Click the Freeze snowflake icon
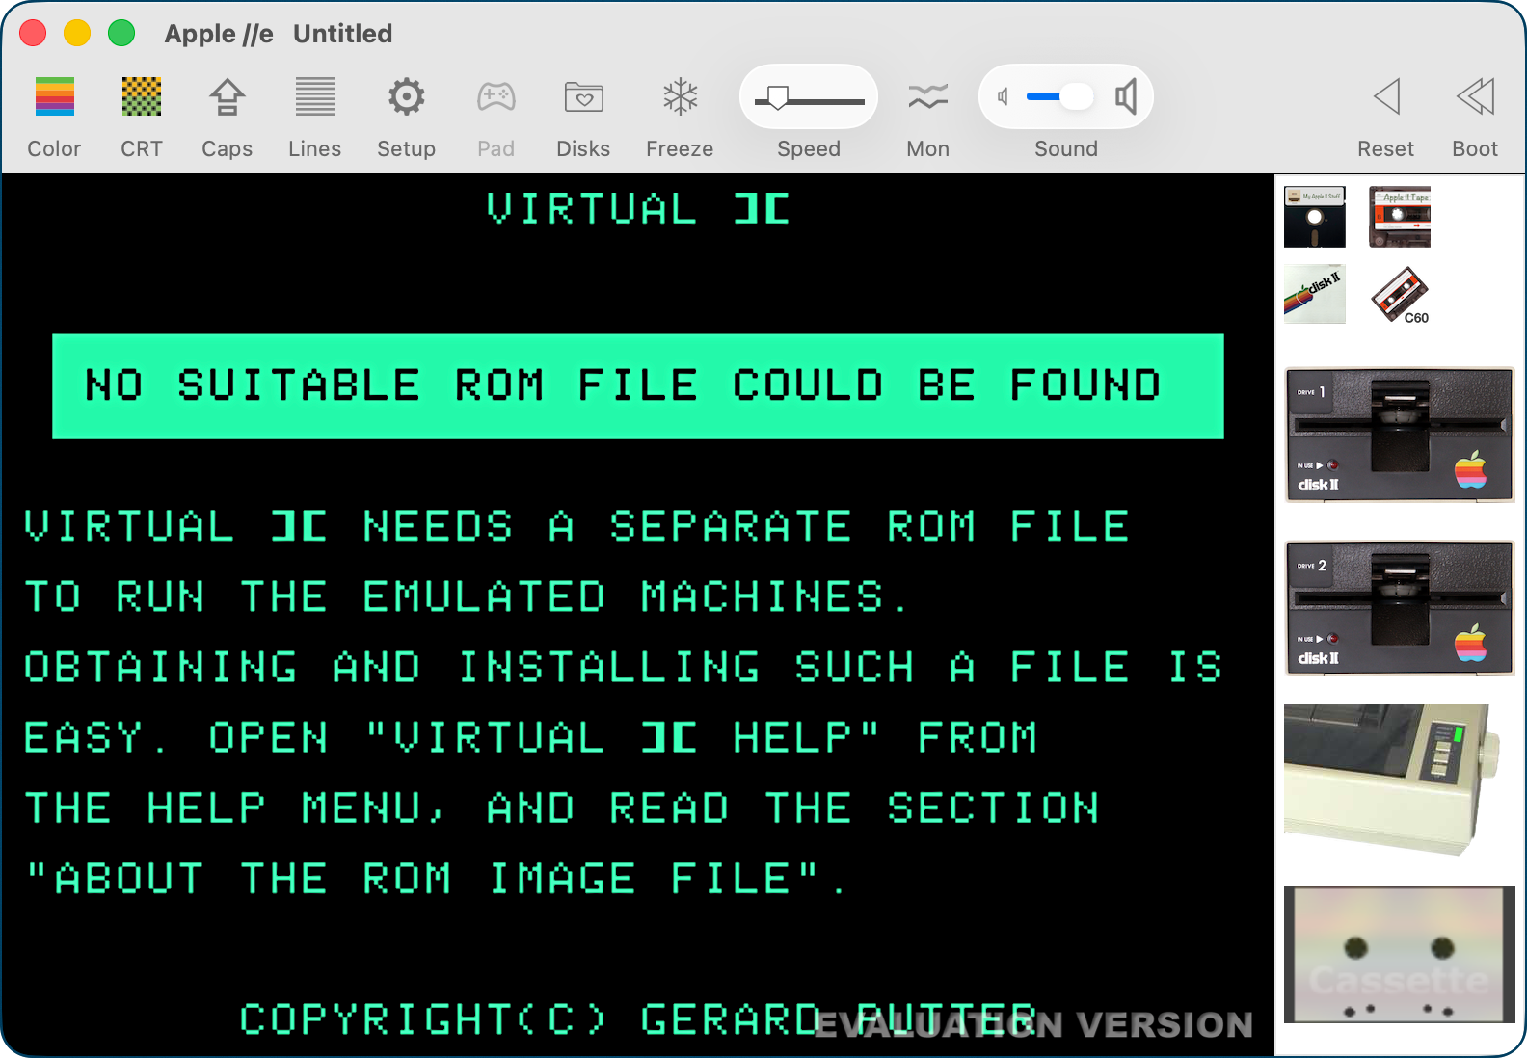This screenshot has width=1527, height=1058. point(680,96)
